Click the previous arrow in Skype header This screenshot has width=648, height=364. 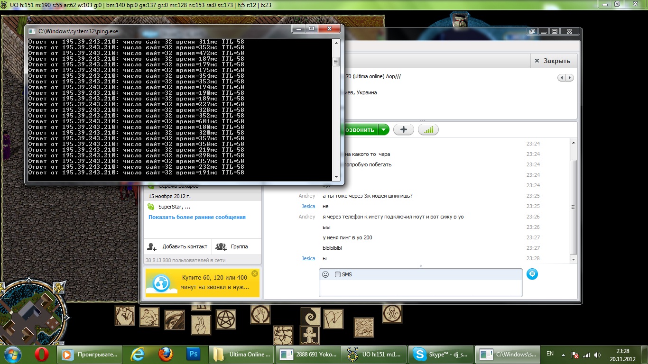pyautogui.click(x=562, y=78)
